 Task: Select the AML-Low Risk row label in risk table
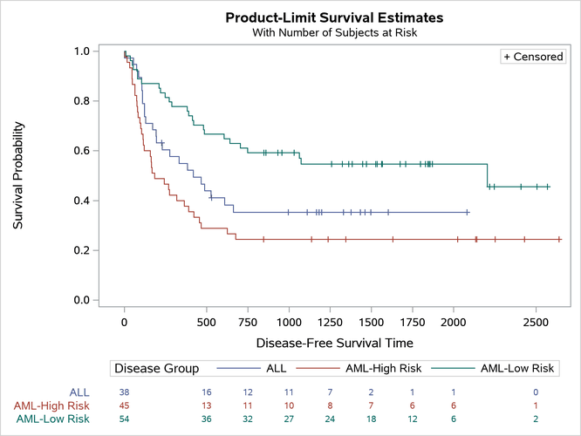pos(52,419)
